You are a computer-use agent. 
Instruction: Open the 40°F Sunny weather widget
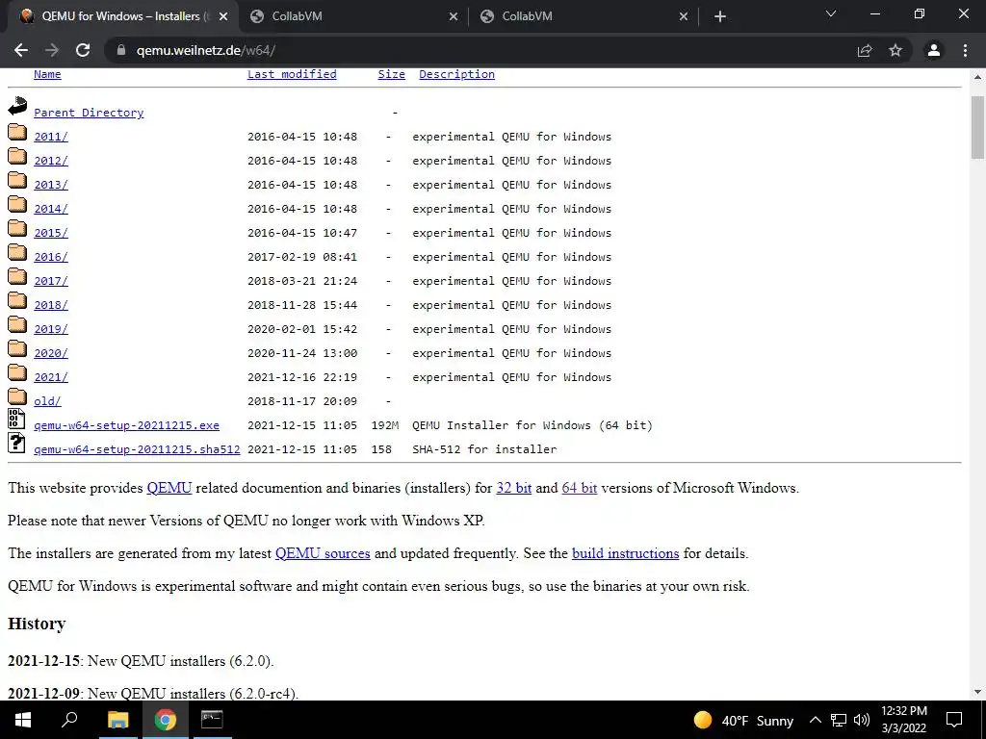click(x=743, y=720)
